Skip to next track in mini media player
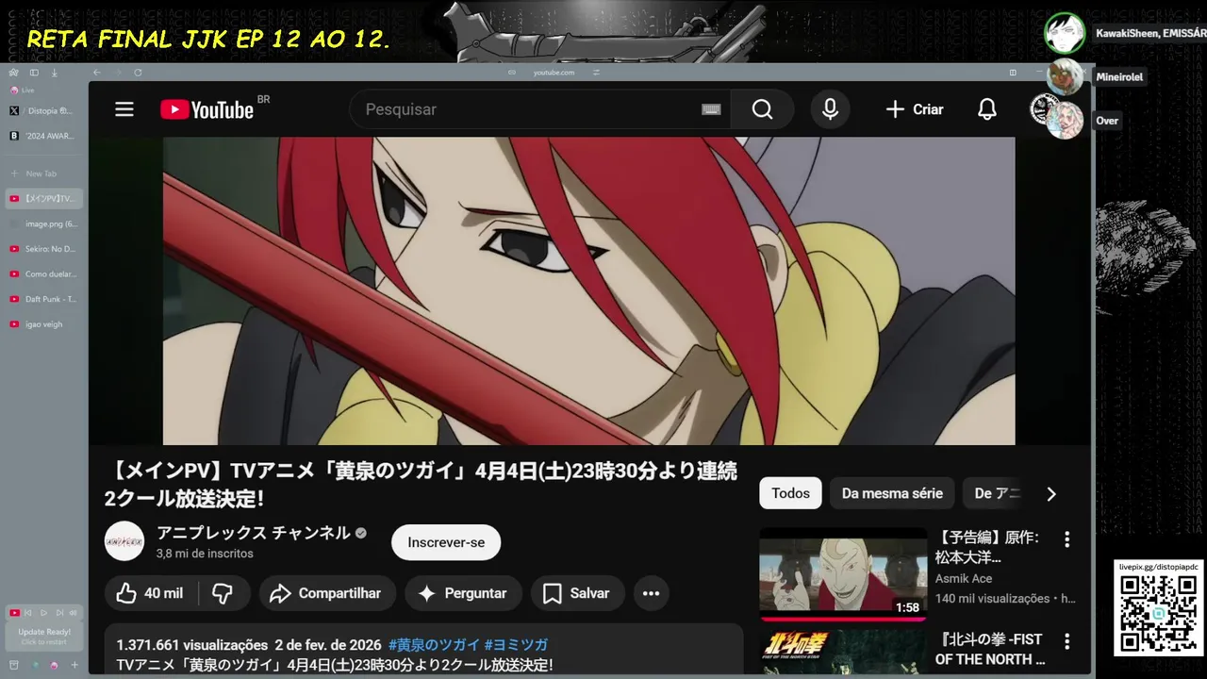The height and width of the screenshot is (679, 1207). point(59,613)
